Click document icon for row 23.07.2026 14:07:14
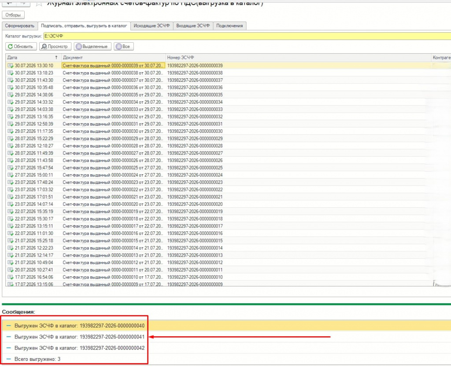 pyautogui.click(x=11, y=204)
